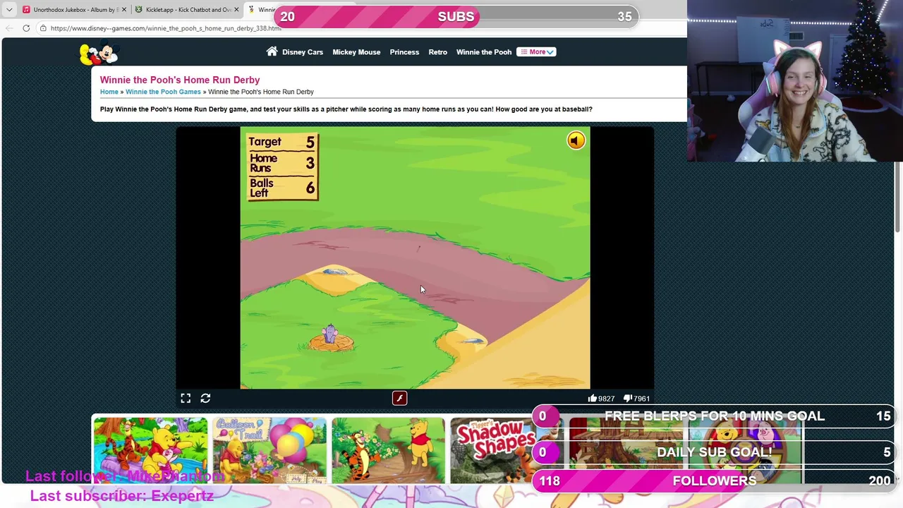903x508 pixels.
Task: Click the SUBS goal progress bar
Action: (x=456, y=17)
